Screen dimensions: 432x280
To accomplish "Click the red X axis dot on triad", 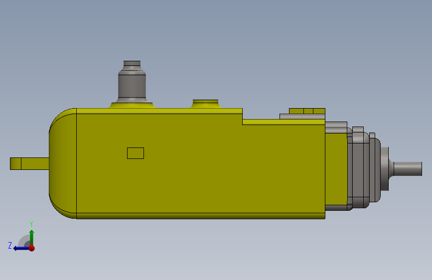I will coord(32,248).
